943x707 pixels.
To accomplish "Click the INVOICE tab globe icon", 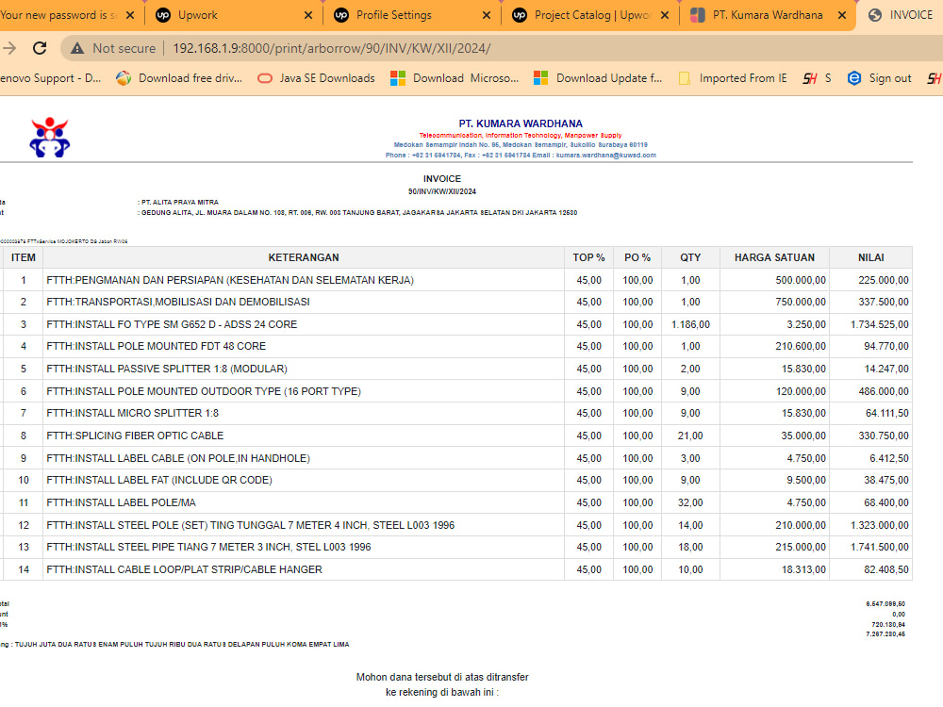I will (x=876, y=15).
